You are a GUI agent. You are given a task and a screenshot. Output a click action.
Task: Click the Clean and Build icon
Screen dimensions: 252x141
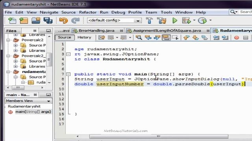pyautogui.click(x=161, y=20)
